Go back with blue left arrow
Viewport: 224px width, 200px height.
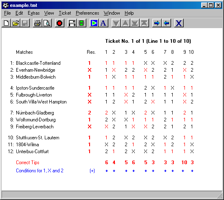click(x=166, y=23)
